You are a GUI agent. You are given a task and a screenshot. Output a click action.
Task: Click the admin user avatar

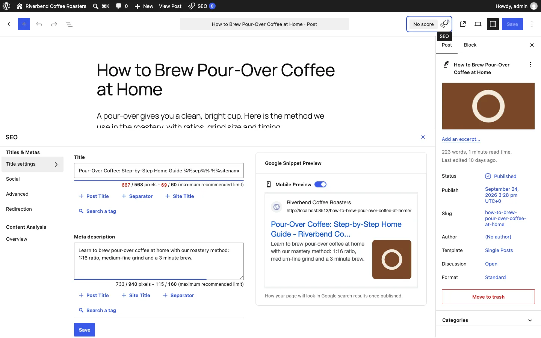click(534, 6)
